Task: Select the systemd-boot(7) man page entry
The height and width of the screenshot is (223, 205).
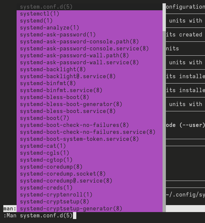Action: (x=90, y=118)
